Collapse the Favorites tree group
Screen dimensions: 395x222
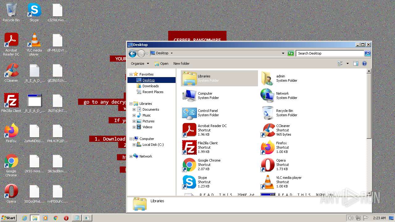pyautogui.click(x=131, y=74)
